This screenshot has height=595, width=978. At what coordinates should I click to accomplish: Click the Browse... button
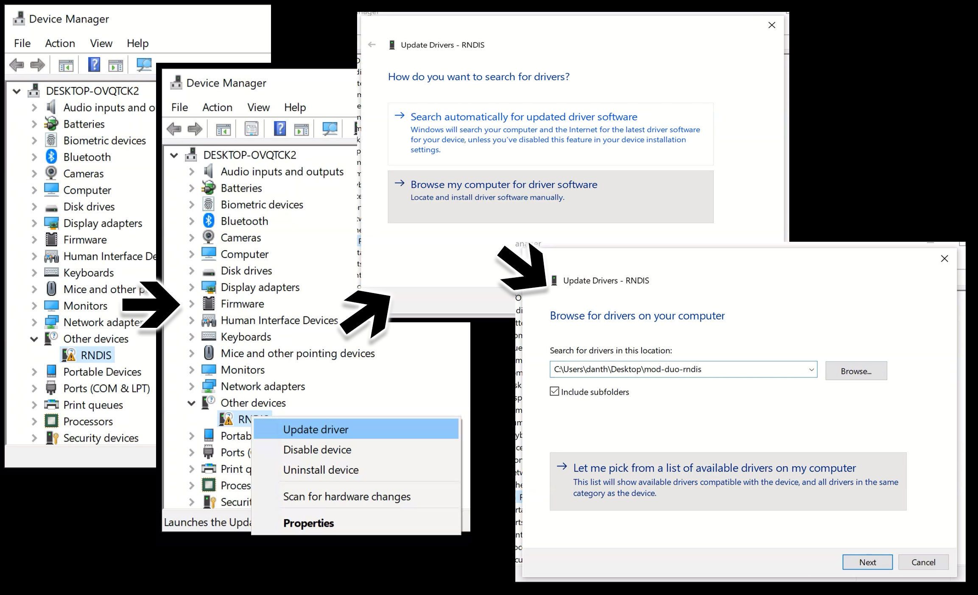[x=856, y=371]
